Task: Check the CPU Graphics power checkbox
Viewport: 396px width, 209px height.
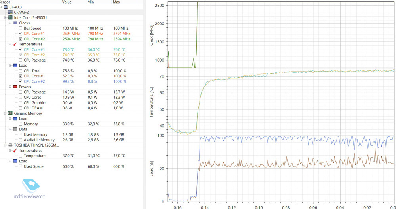Action: click(x=21, y=103)
